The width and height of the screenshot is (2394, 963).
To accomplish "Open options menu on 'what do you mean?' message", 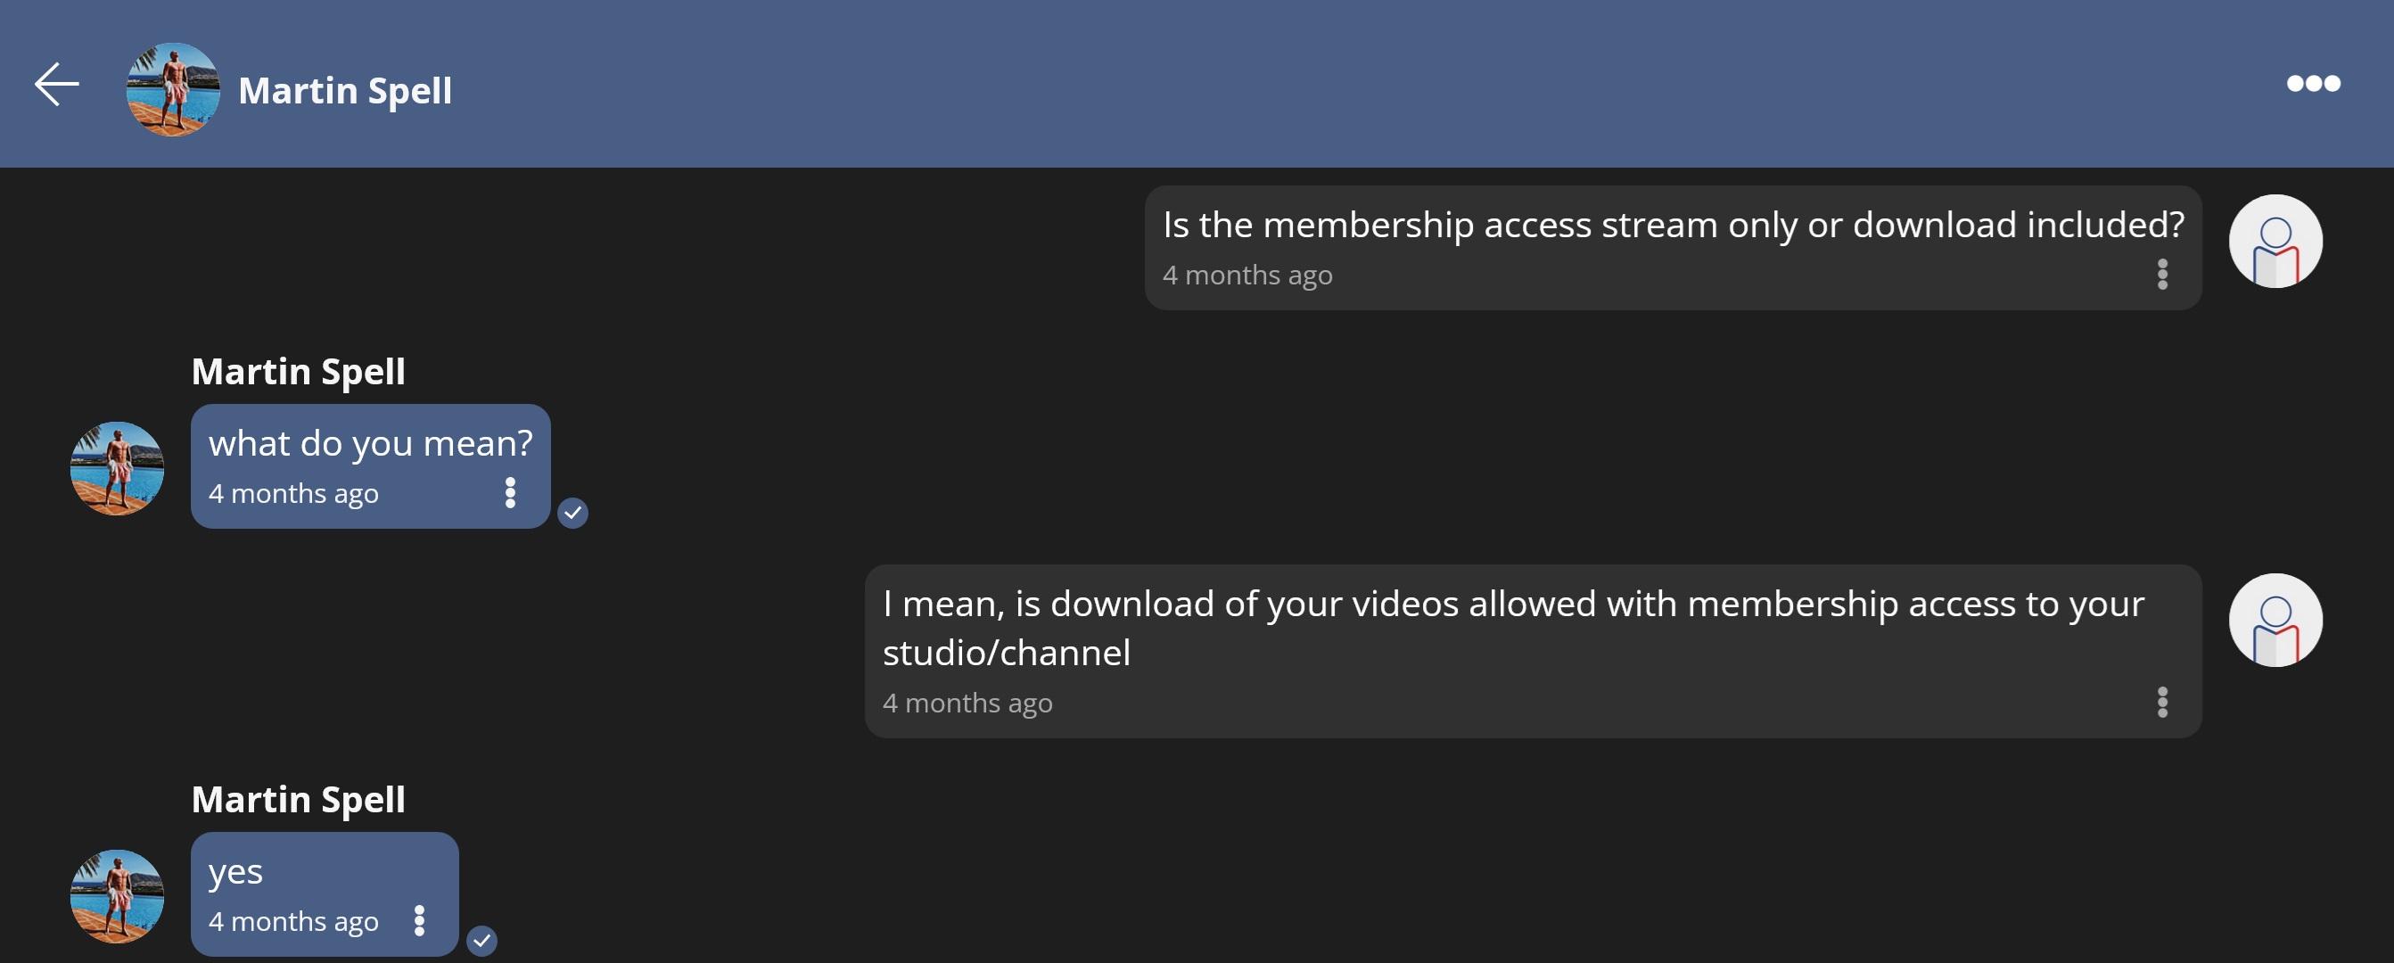I will coord(509,493).
